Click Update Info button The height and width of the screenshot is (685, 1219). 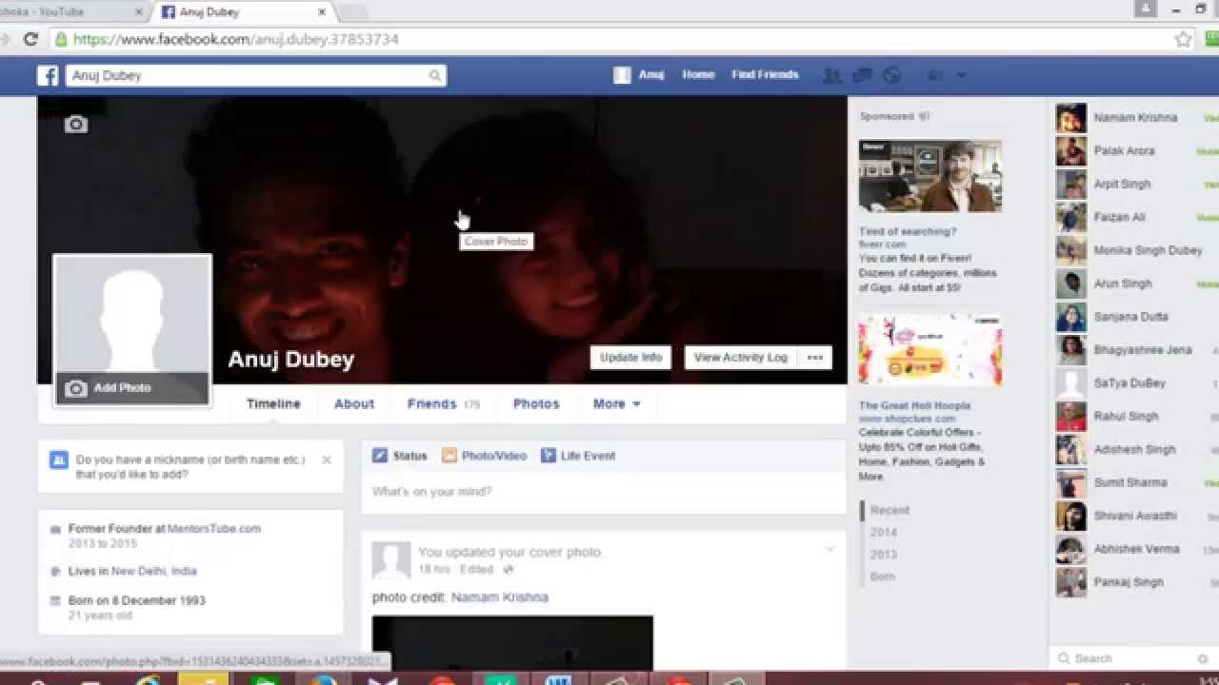630,358
